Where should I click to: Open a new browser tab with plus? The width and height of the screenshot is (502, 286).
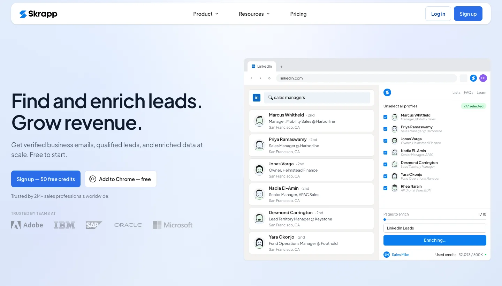(x=282, y=67)
